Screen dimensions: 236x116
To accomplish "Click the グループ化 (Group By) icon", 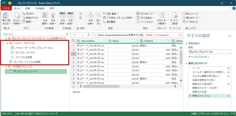I will pyautogui.click(x=99, y=16).
